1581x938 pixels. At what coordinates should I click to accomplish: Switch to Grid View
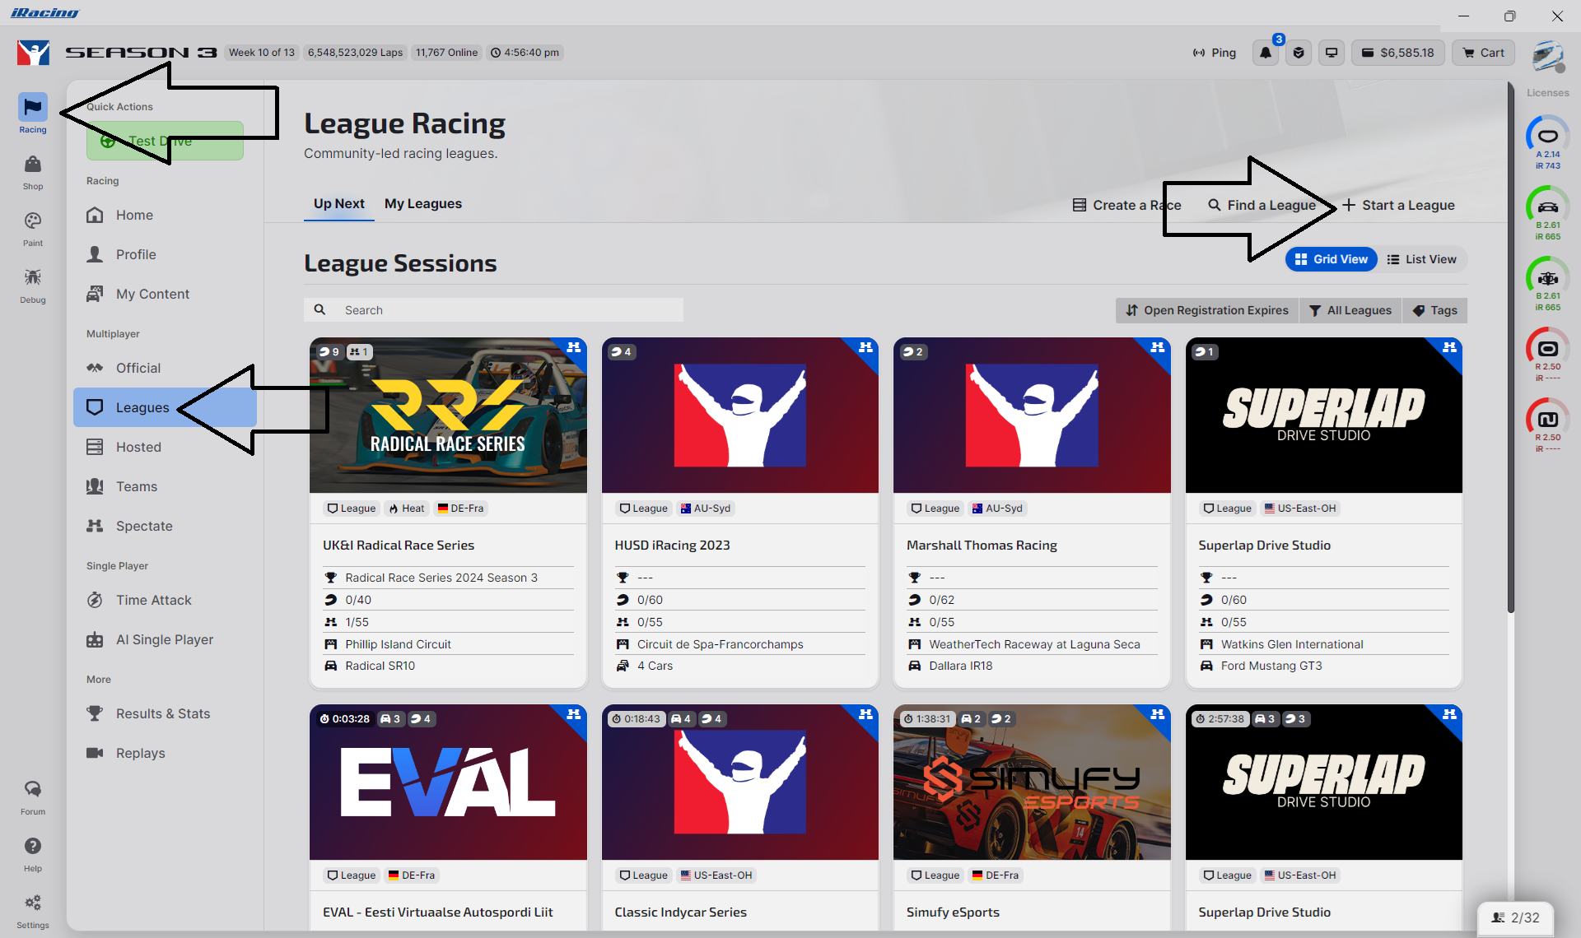pyautogui.click(x=1331, y=259)
